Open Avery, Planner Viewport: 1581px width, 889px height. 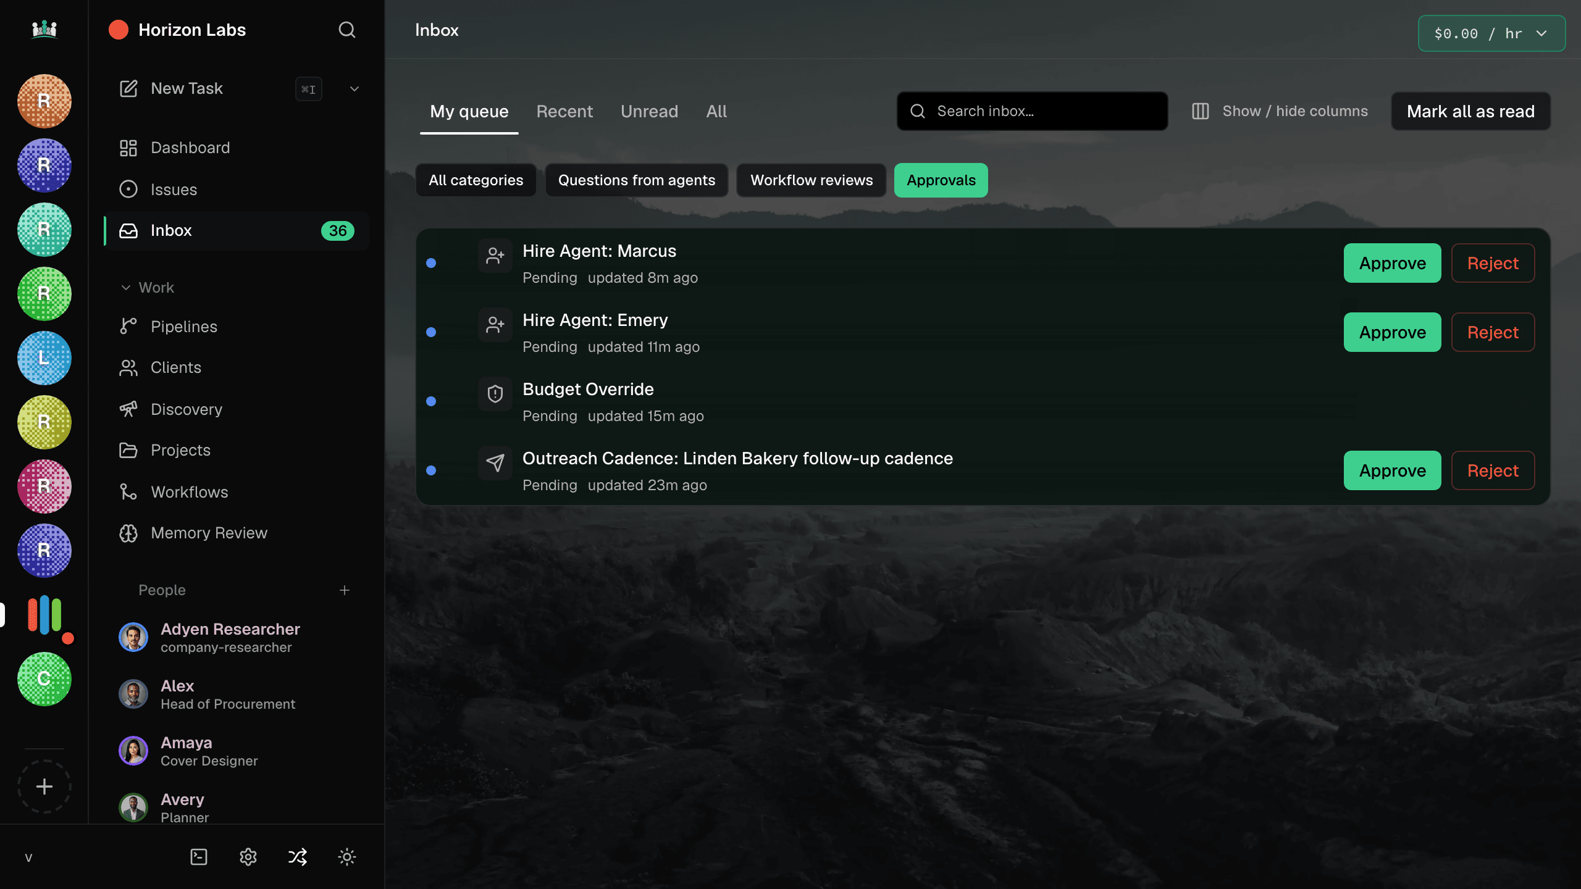[x=237, y=806]
